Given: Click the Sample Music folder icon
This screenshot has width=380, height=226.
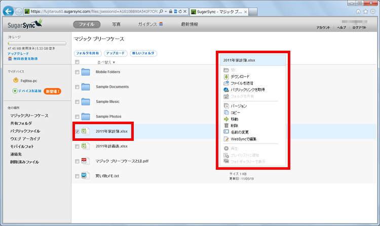Looking at the screenshot, I should [86, 102].
